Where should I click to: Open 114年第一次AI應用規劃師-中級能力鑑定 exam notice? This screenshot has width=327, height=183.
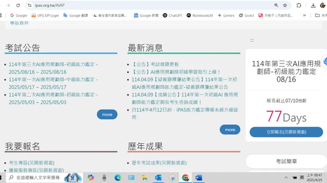[x=53, y=83]
